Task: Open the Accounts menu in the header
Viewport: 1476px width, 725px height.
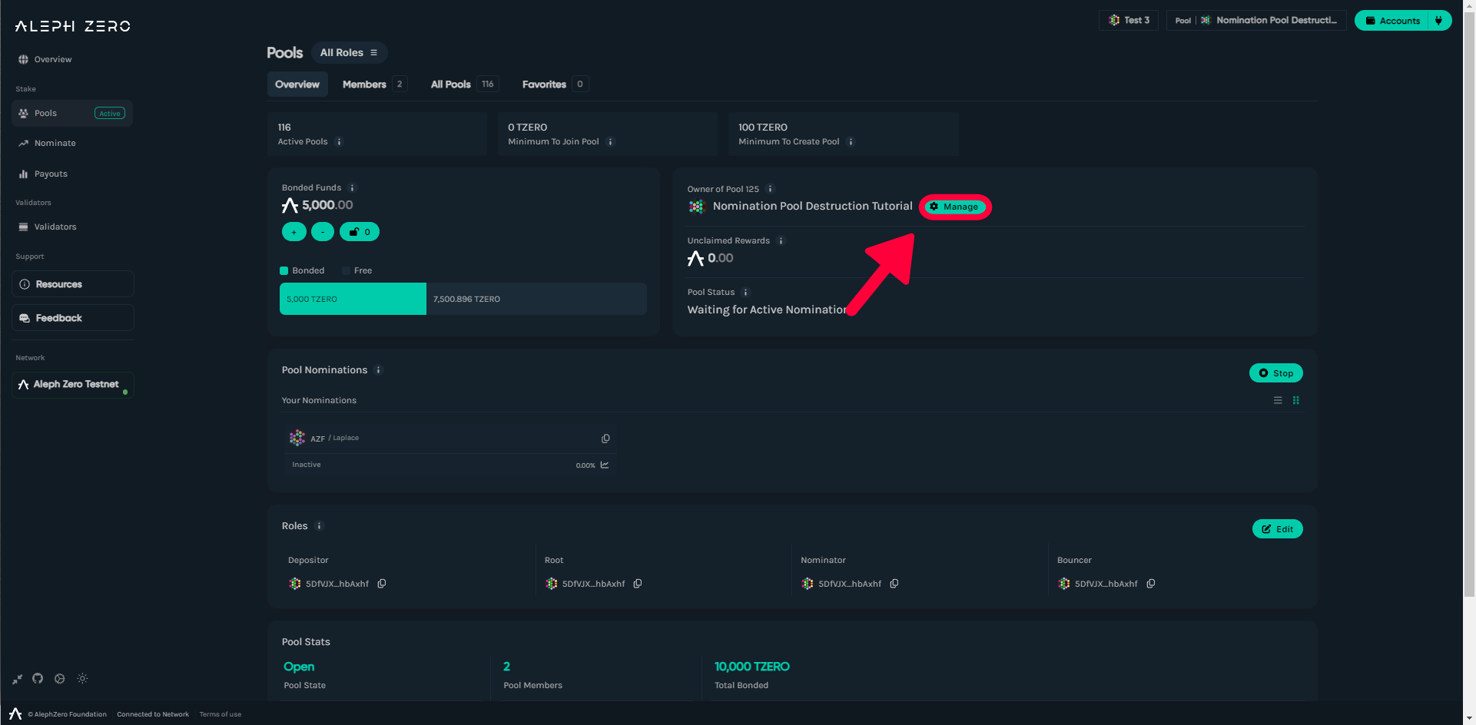Action: coord(1392,21)
